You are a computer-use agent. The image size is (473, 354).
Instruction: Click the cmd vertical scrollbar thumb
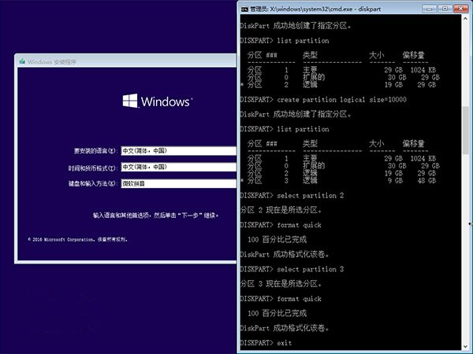tap(465, 130)
